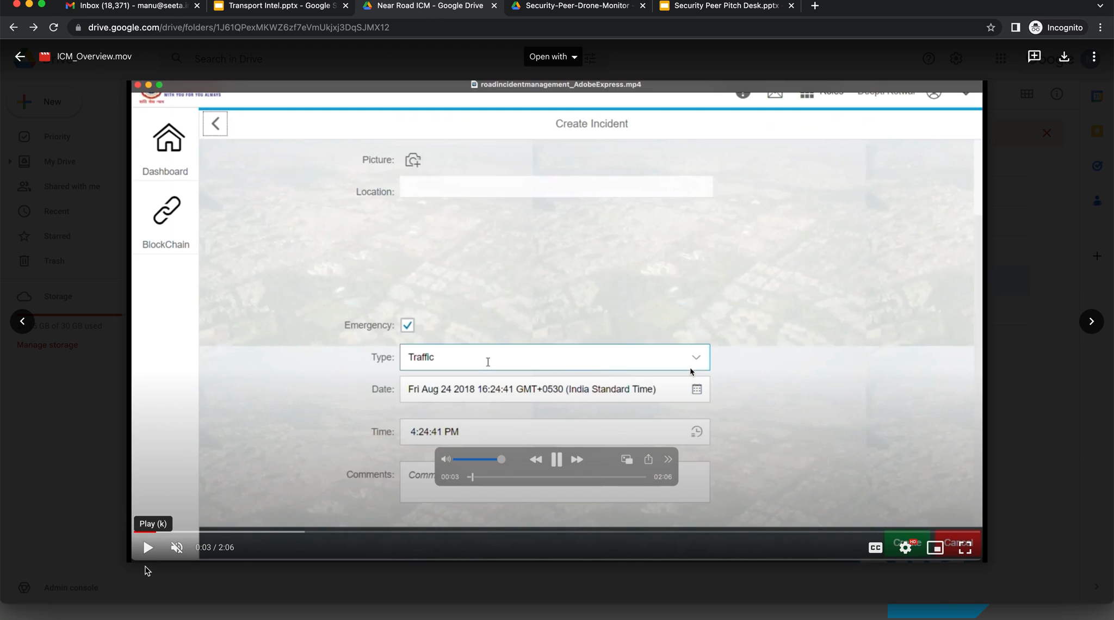1114x620 pixels.
Task: Click Incognito profile indicator
Action: 1056,27
